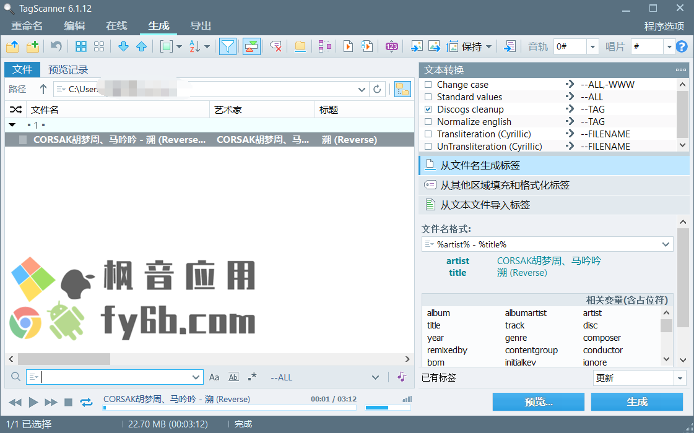
Task: Click the cover resize icon beside 保持
Action: (453, 46)
